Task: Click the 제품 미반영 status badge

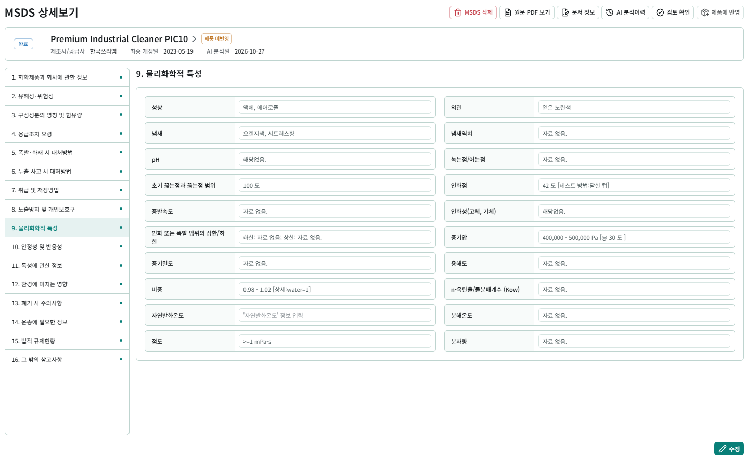Action: click(216, 39)
